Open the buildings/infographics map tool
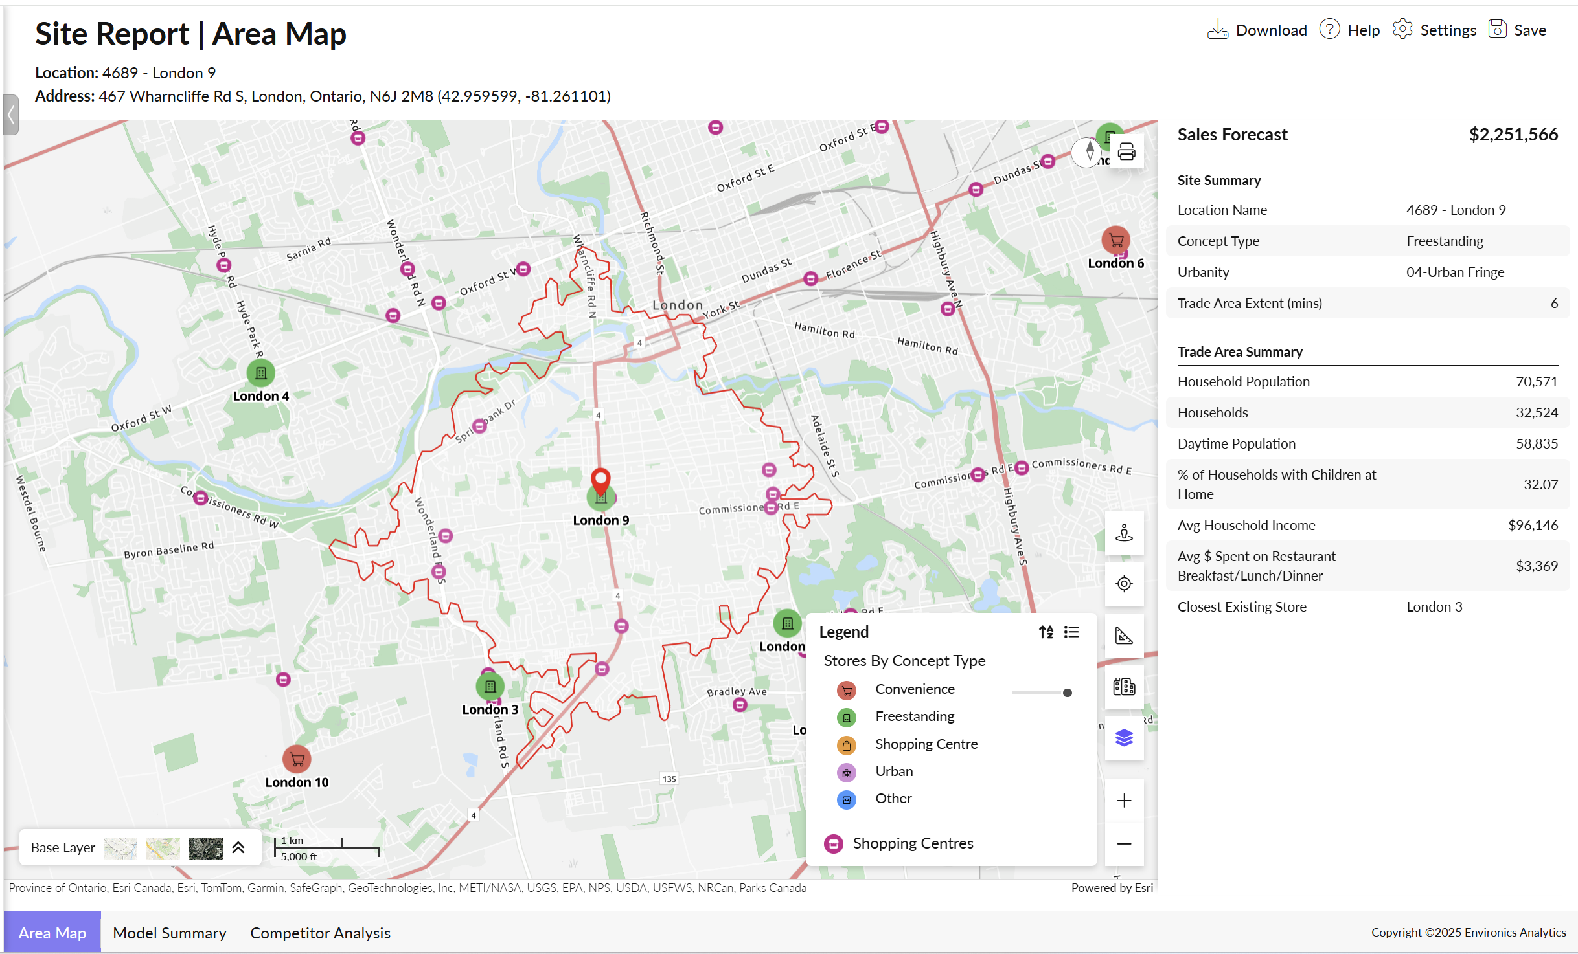1578x954 pixels. (1124, 688)
